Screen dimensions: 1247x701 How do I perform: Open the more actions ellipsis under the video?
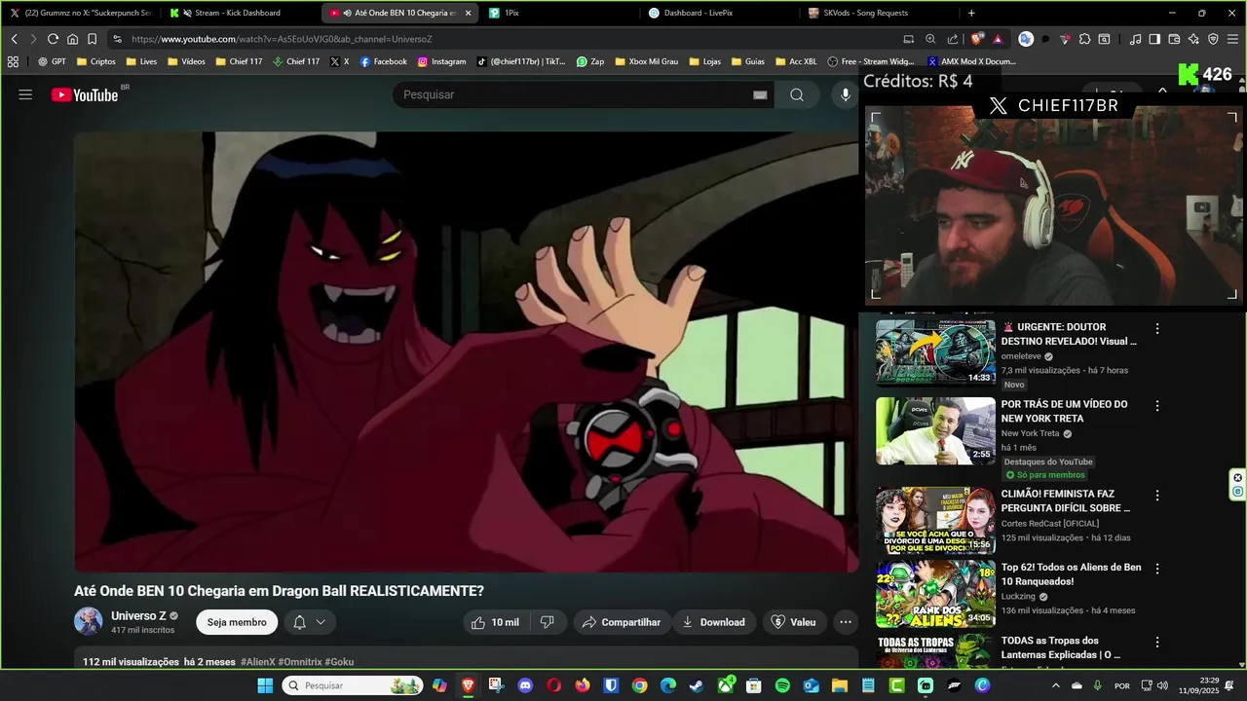click(x=846, y=622)
